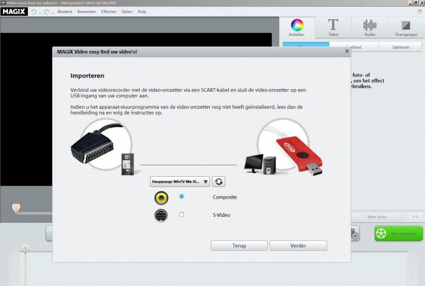Open the Bewerken menu

86,12
